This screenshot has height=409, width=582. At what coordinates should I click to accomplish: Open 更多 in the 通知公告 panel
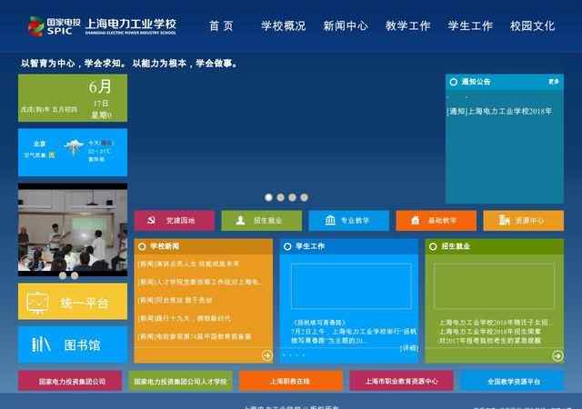coord(554,81)
